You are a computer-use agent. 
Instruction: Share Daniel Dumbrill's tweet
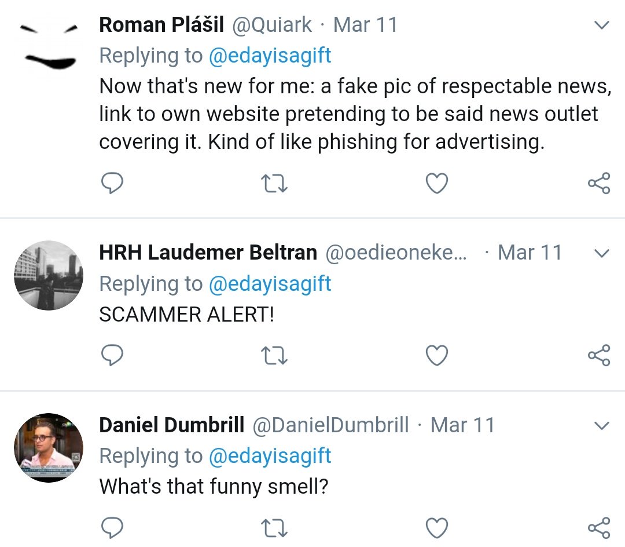pyautogui.click(x=599, y=528)
